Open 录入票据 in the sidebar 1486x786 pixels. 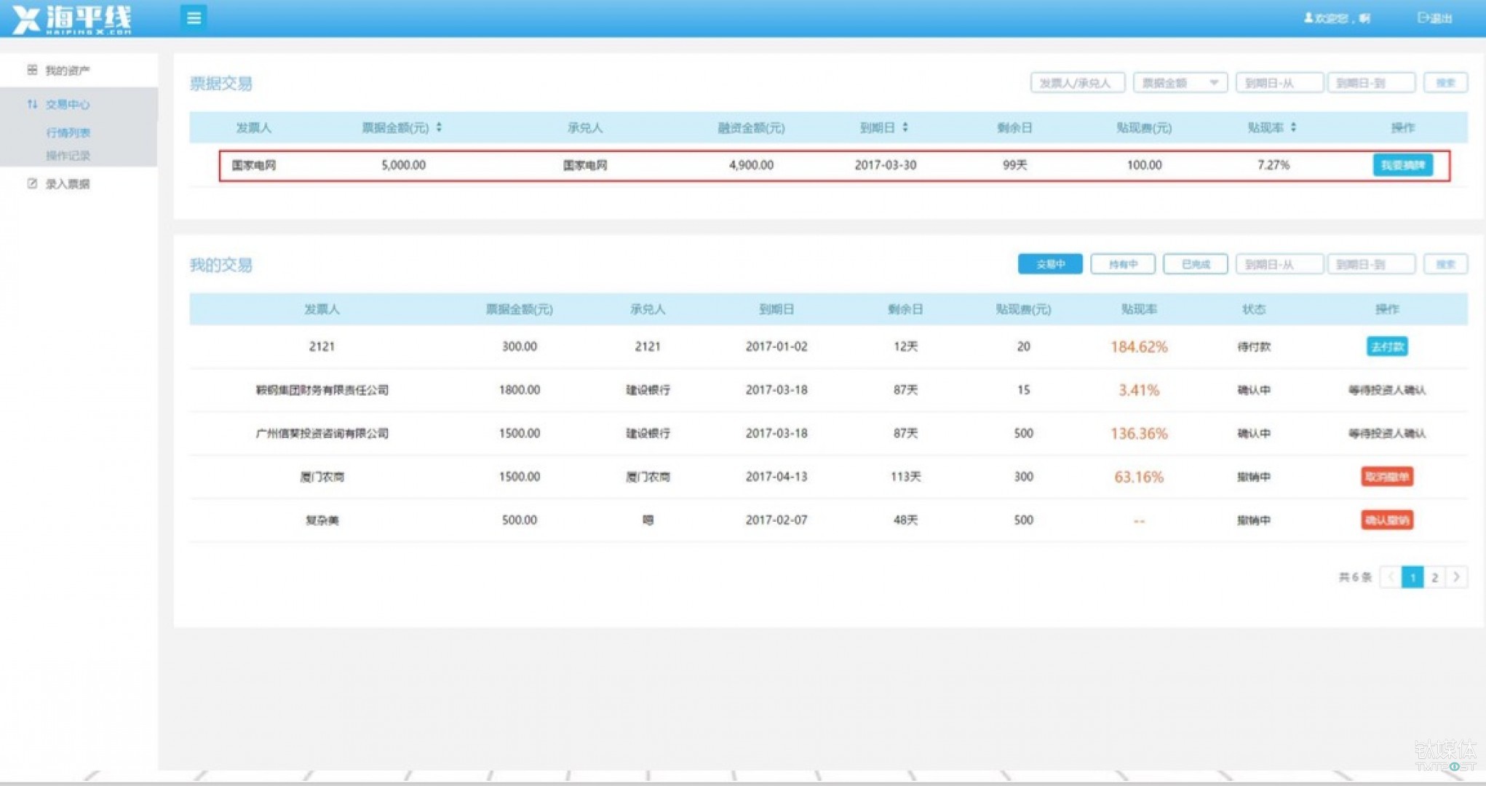click(x=67, y=184)
